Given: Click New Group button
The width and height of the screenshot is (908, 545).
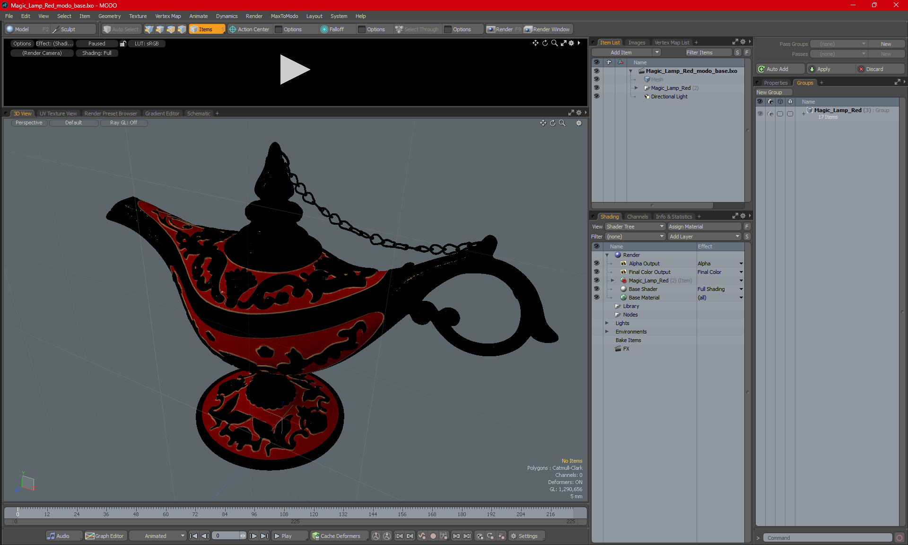Looking at the screenshot, I should coord(773,92).
